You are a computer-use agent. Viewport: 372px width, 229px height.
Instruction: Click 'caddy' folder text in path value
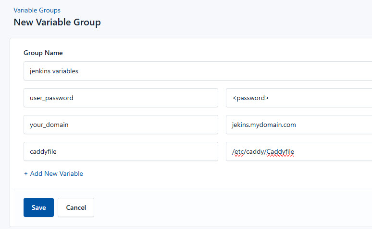point(255,152)
